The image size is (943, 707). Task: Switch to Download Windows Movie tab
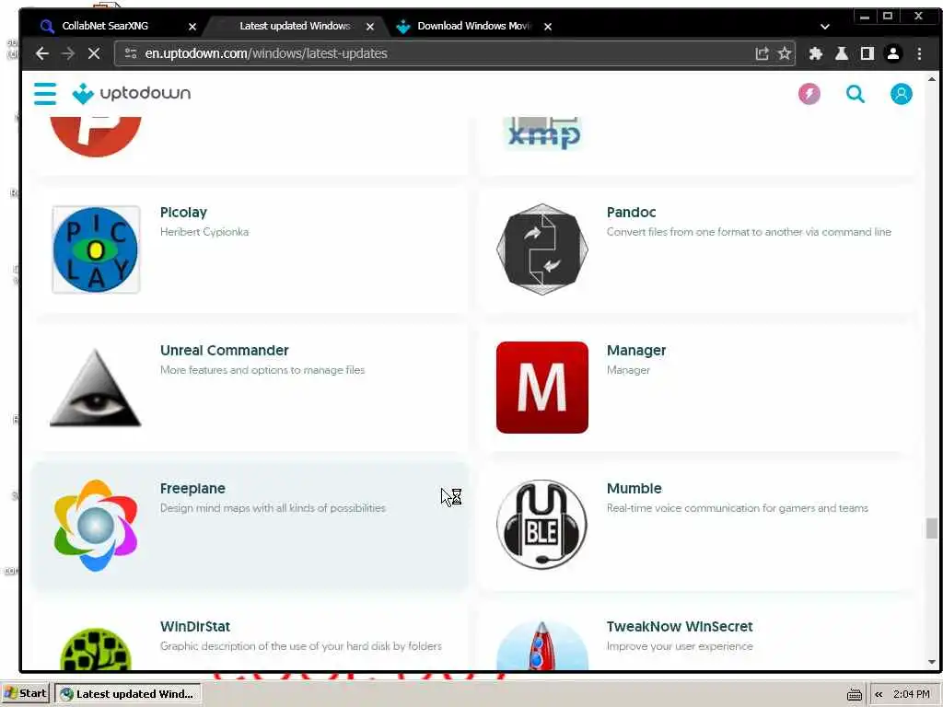[x=474, y=26]
